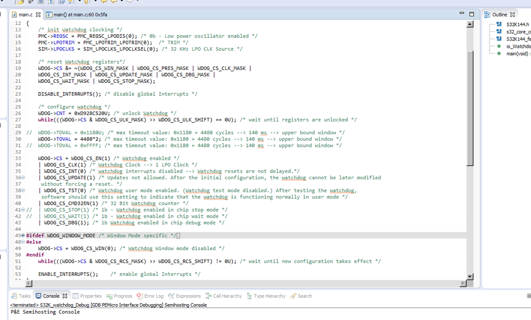Collapse the comment fold at line 36
The width and height of the screenshot is (531, 320).
23,178
